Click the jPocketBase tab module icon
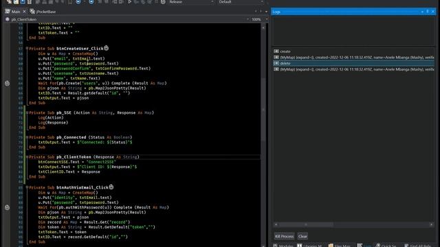This screenshot has height=247, width=440. click(x=32, y=12)
